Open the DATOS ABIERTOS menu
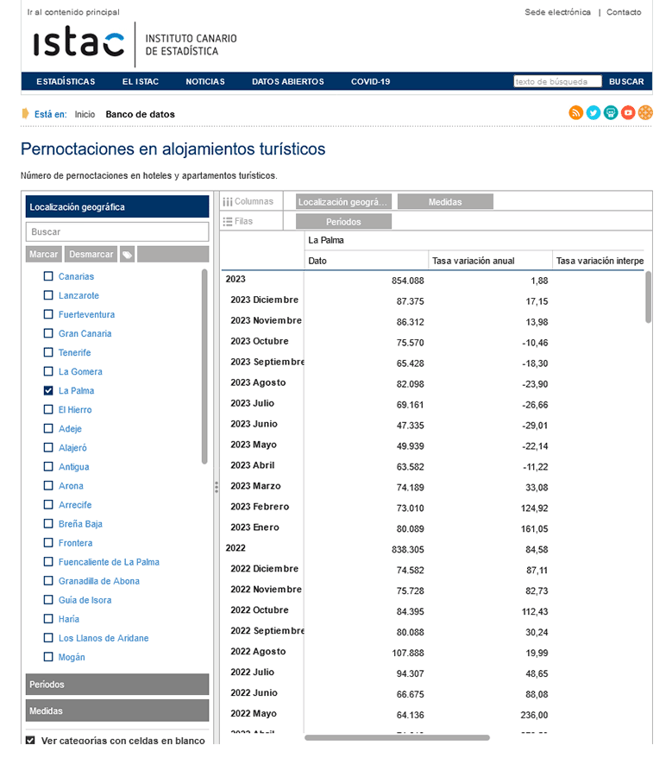The width and height of the screenshot is (672, 777). (x=287, y=82)
